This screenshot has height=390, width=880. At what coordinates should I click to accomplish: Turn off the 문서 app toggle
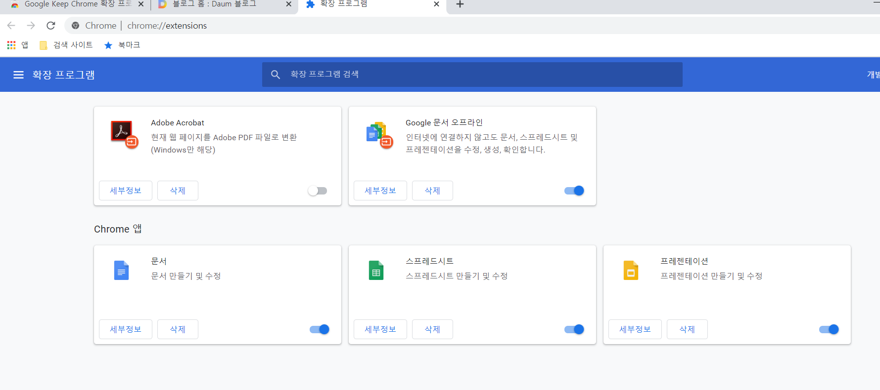[320, 329]
